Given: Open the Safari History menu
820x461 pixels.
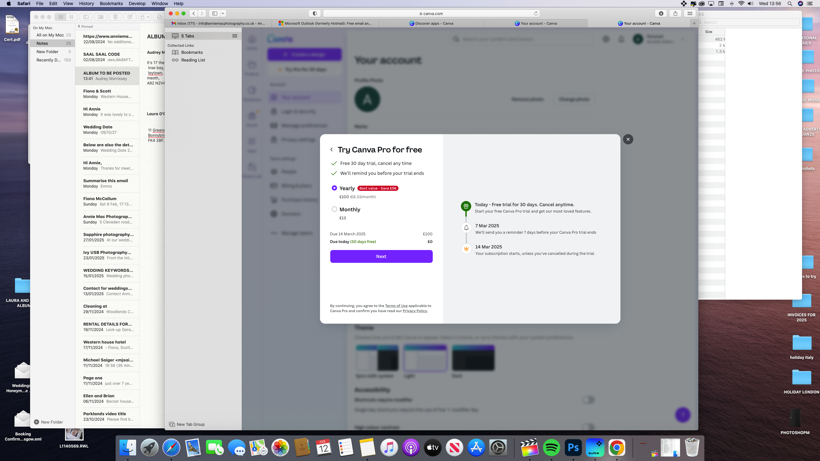Looking at the screenshot, I should (86, 4).
